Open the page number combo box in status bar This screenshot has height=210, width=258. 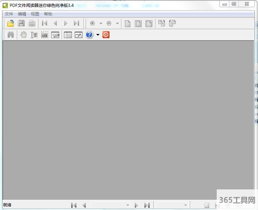110,205
